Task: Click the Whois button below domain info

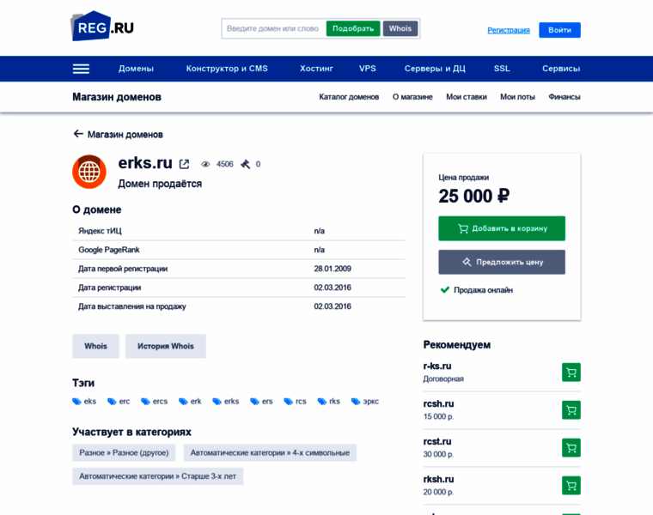Action: pos(95,346)
